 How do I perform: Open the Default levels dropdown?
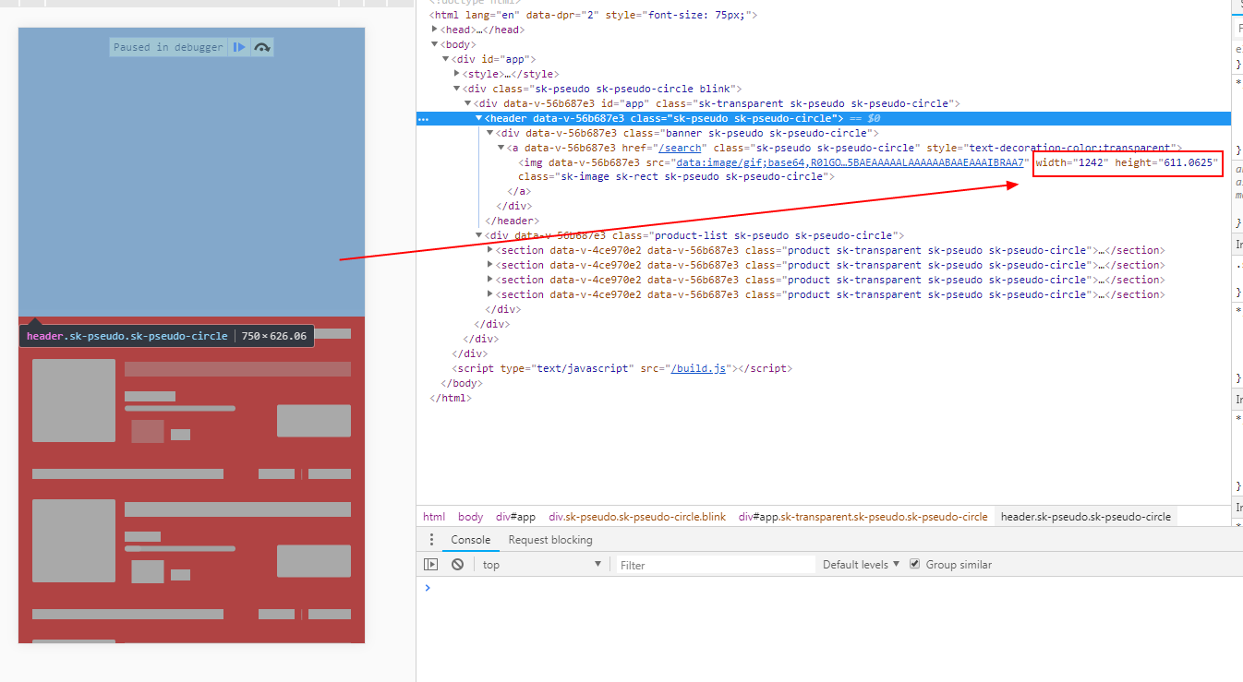point(861,565)
